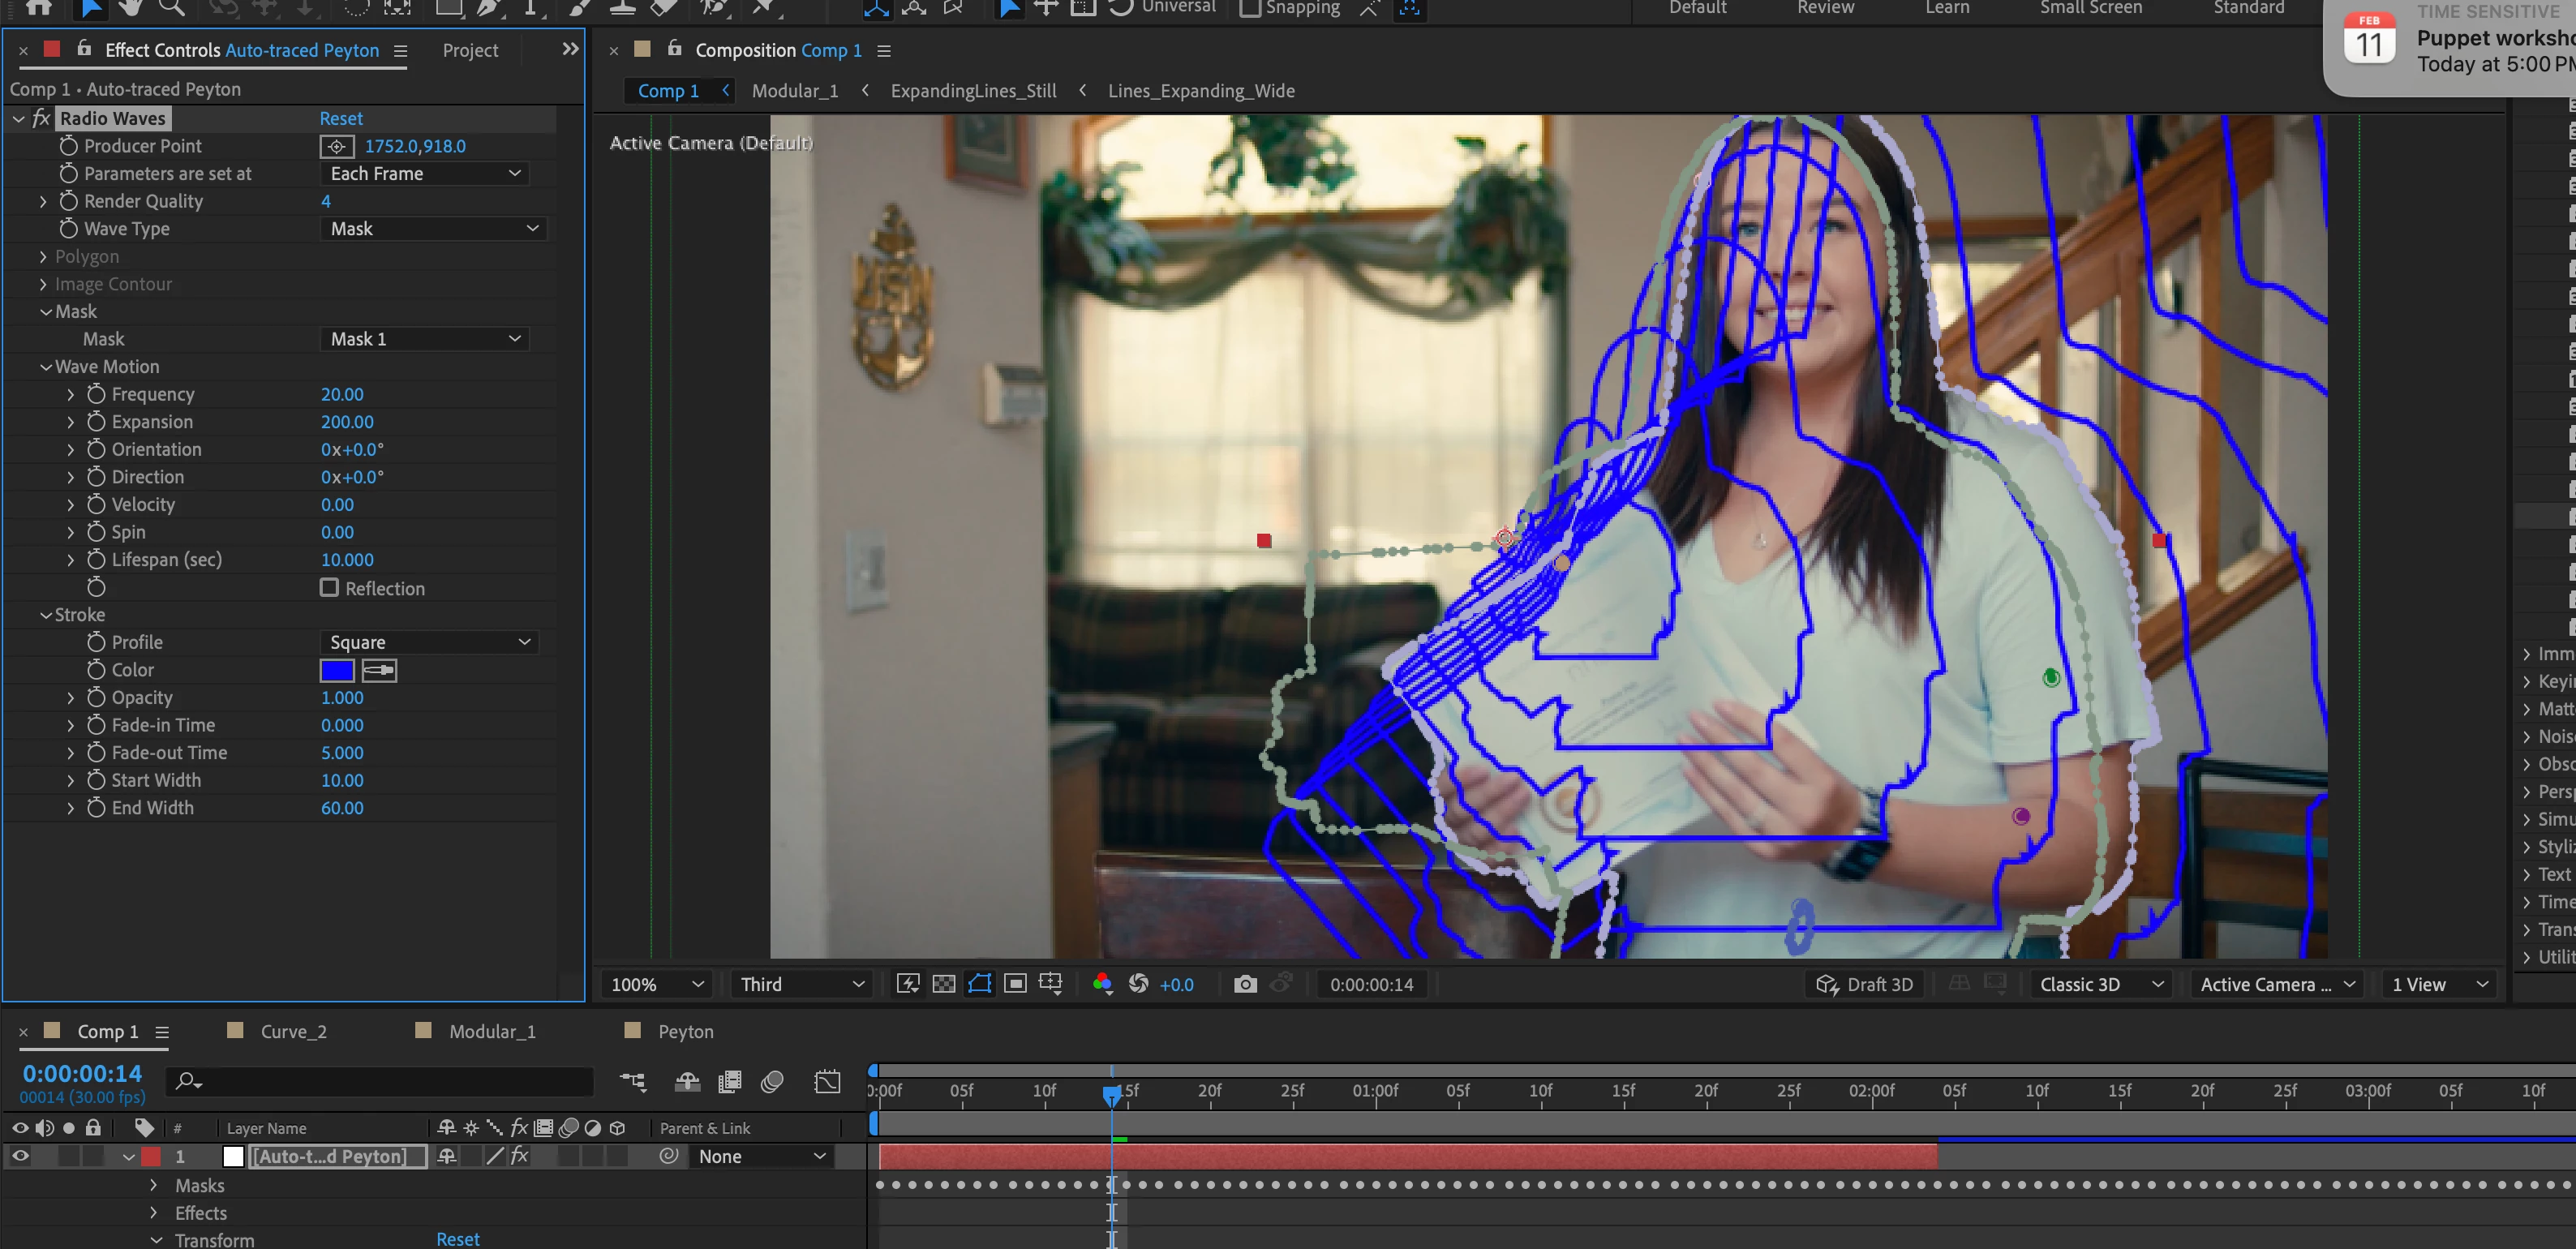Expand the Masks group in timeline

point(153,1185)
